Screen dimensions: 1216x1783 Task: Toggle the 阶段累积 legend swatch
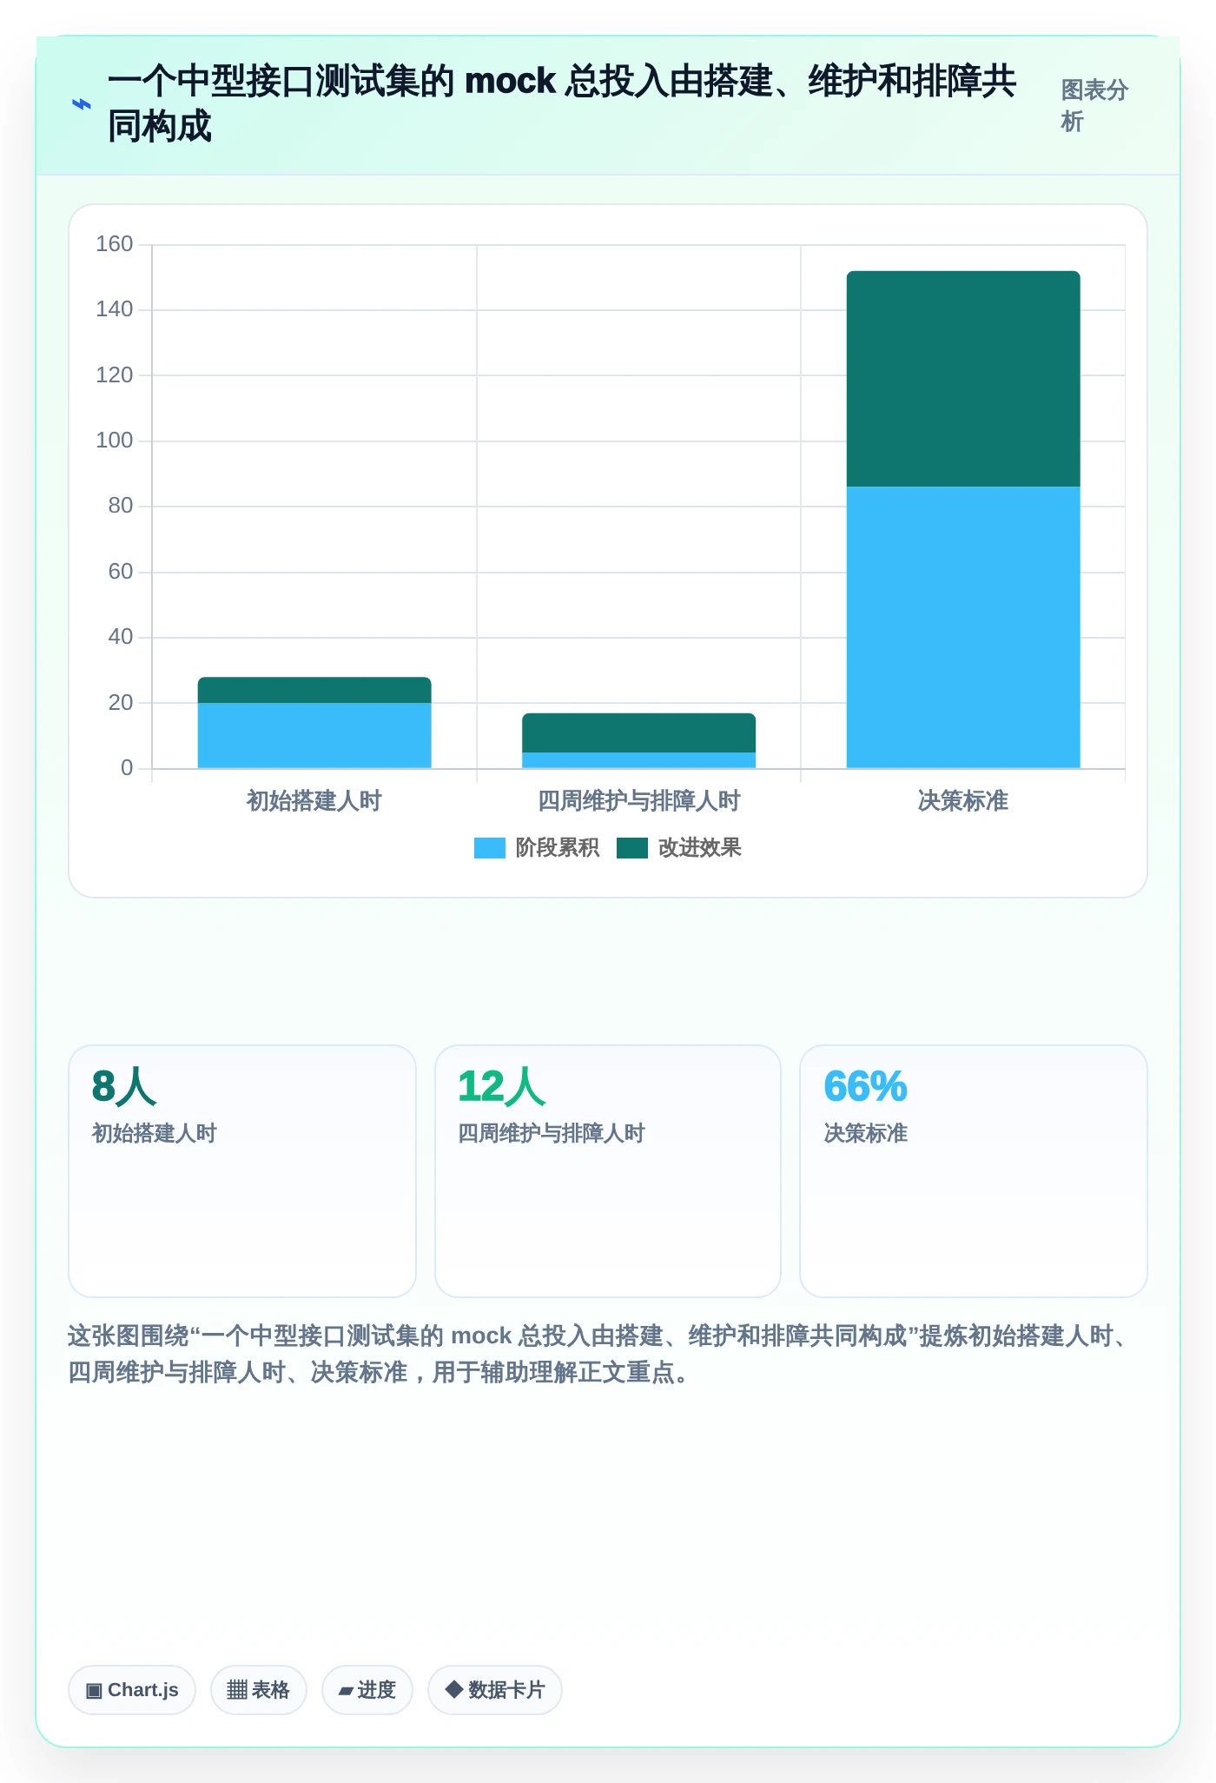(x=490, y=848)
